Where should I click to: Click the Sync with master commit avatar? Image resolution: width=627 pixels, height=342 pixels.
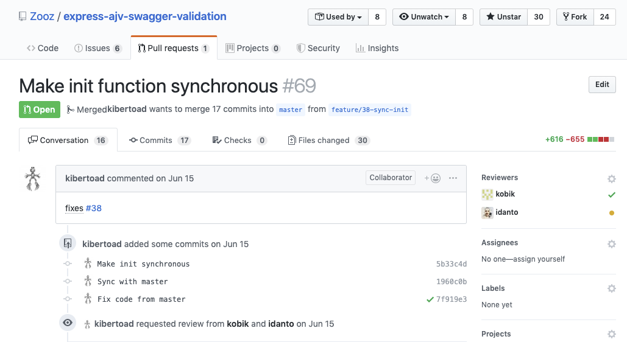click(x=88, y=281)
